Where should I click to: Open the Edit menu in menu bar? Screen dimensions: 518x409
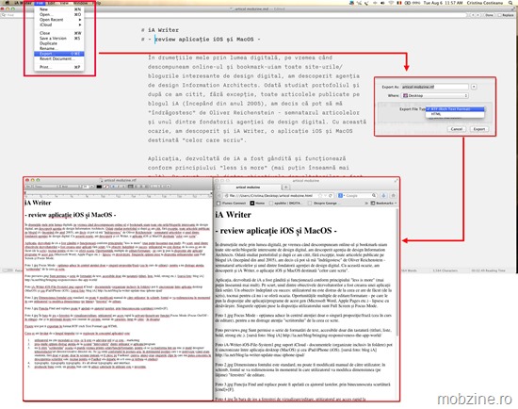[x=51, y=3]
